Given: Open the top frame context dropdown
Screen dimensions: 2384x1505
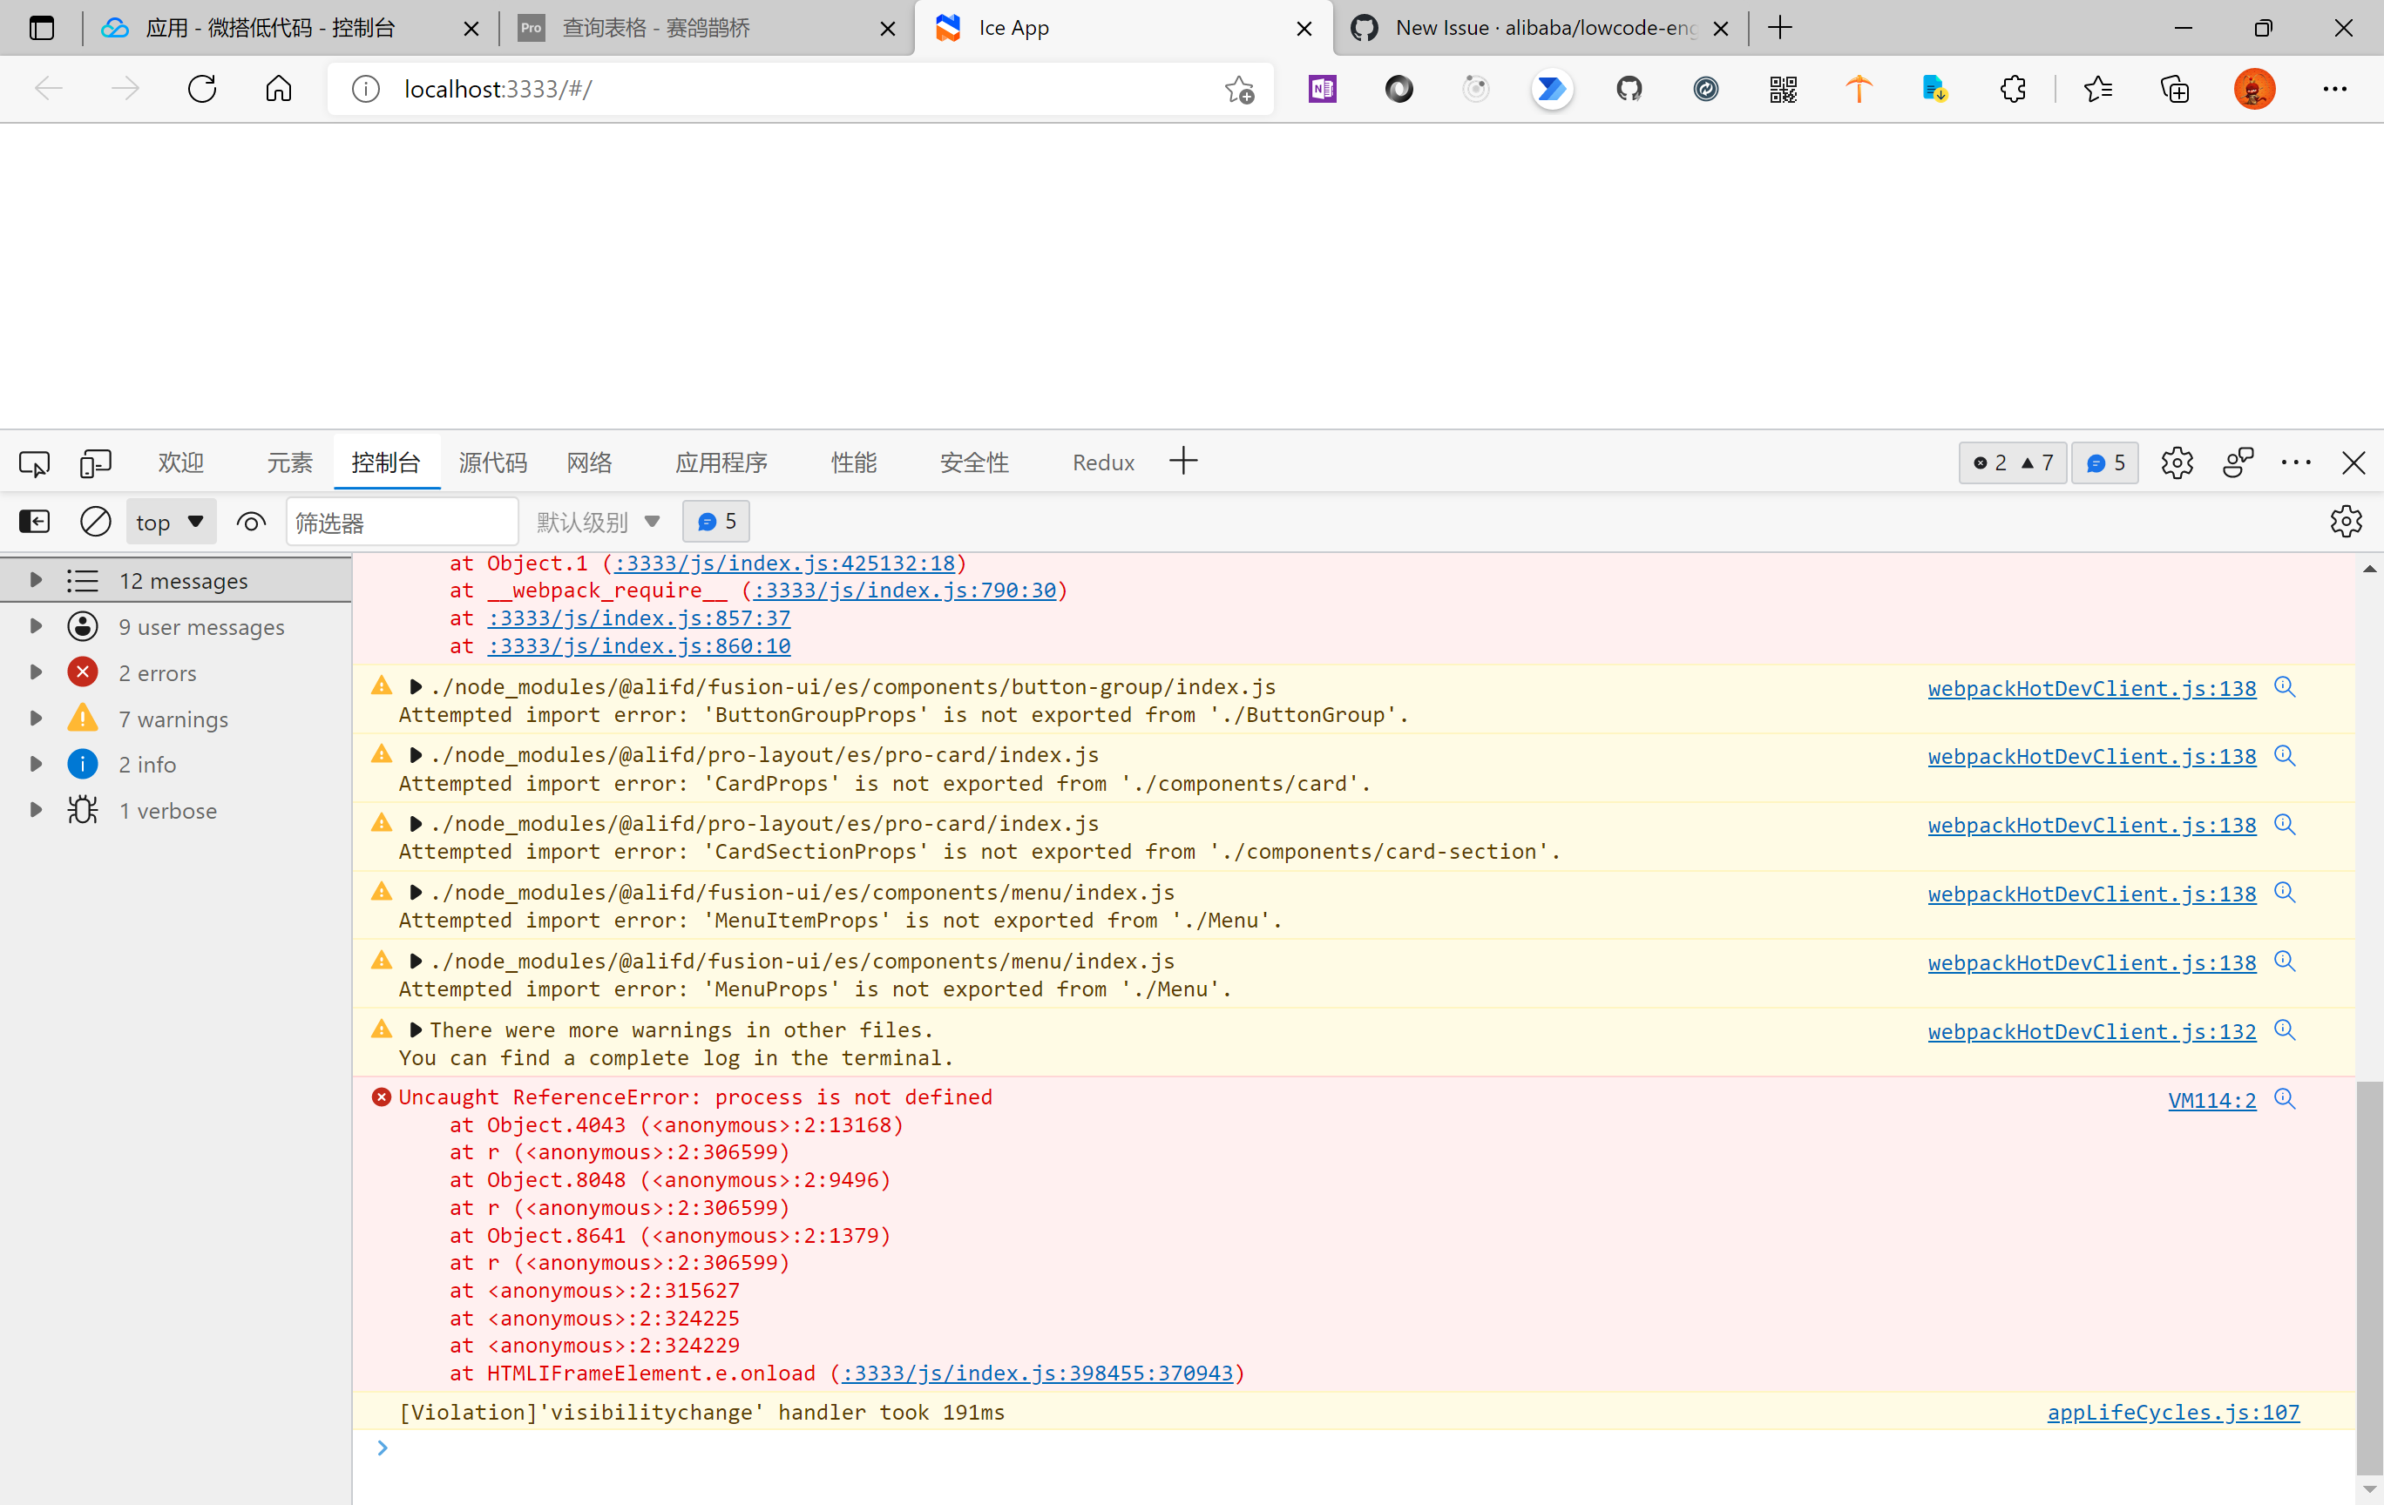Looking at the screenshot, I should point(170,522).
